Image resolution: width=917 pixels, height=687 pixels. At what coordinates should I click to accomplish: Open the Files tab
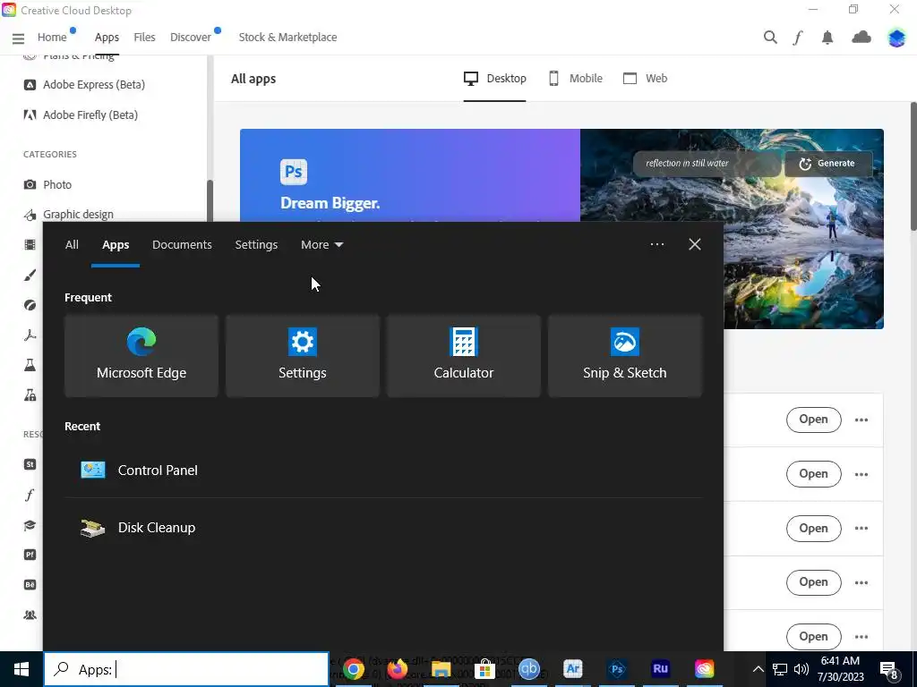click(x=144, y=38)
